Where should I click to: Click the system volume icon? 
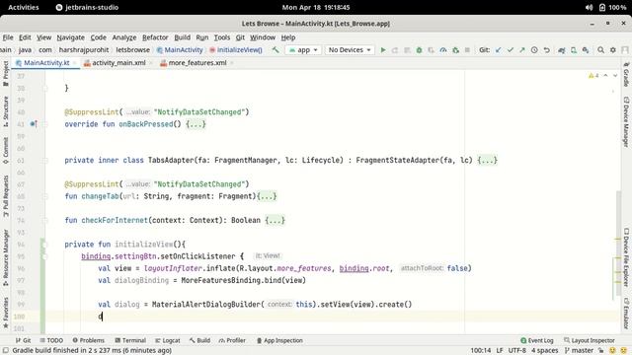pos(589,7)
